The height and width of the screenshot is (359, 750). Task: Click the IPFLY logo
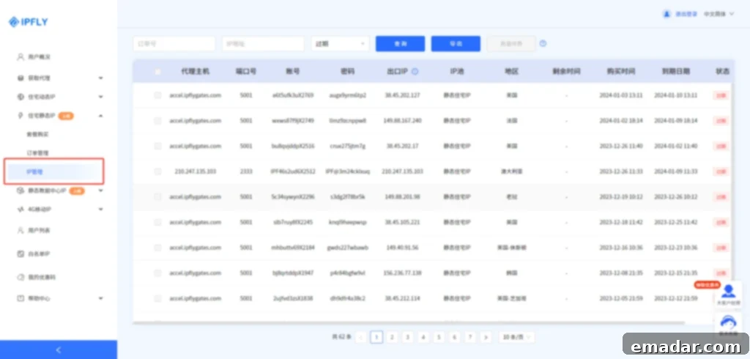[x=29, y=22]
